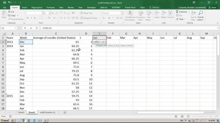
Task: Open Format as Table gallery
Action: coord(140,16)
